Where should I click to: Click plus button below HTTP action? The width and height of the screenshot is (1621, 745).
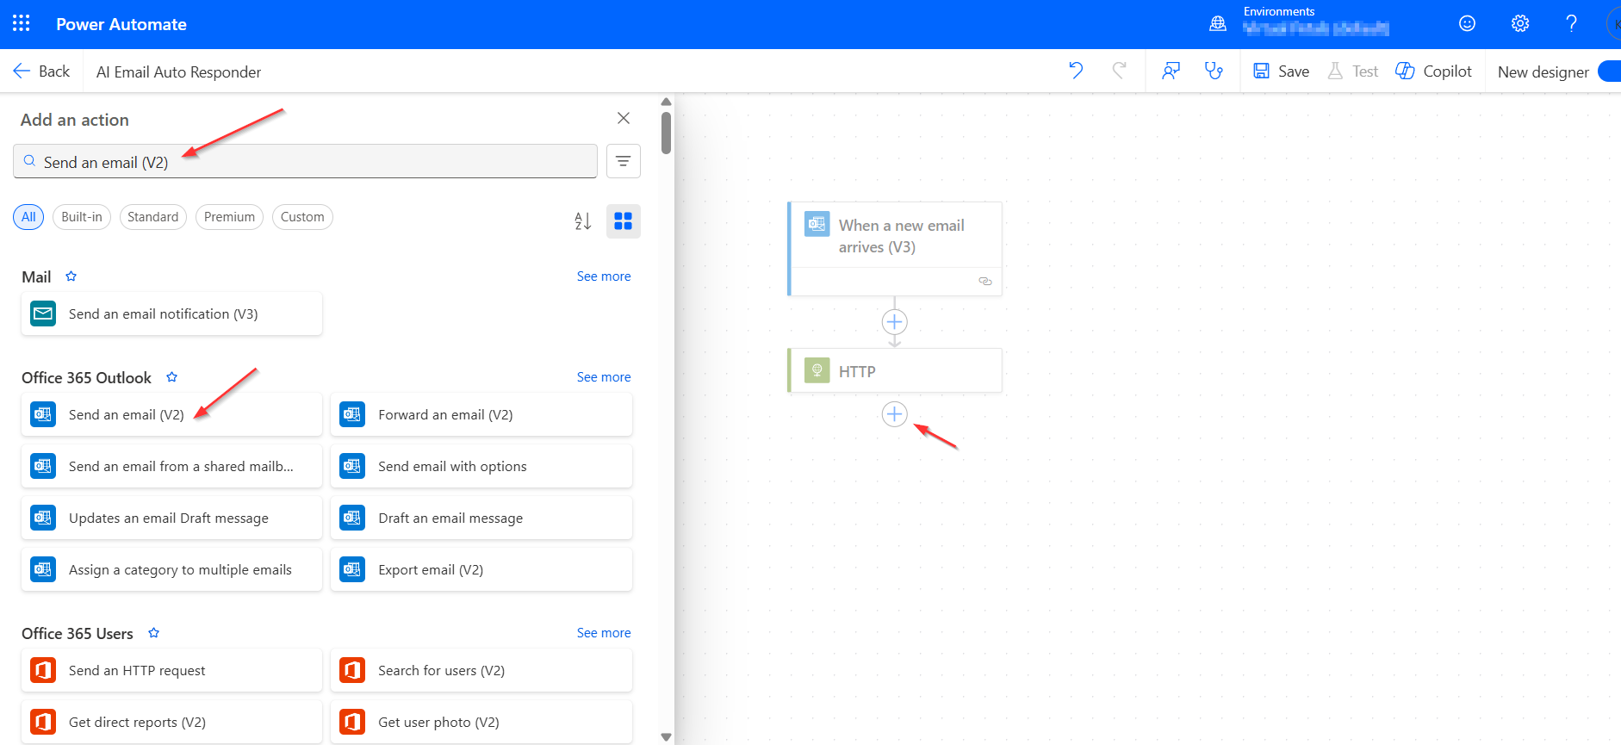coord(895,414)
